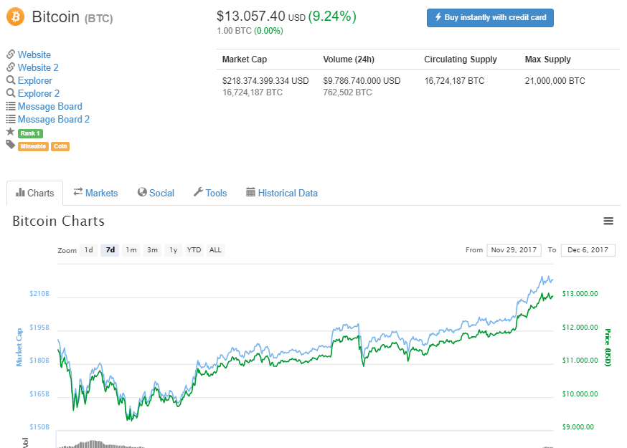Click the chain-link icon beside Website 2

pyautogui.click(x=11, y=67)
